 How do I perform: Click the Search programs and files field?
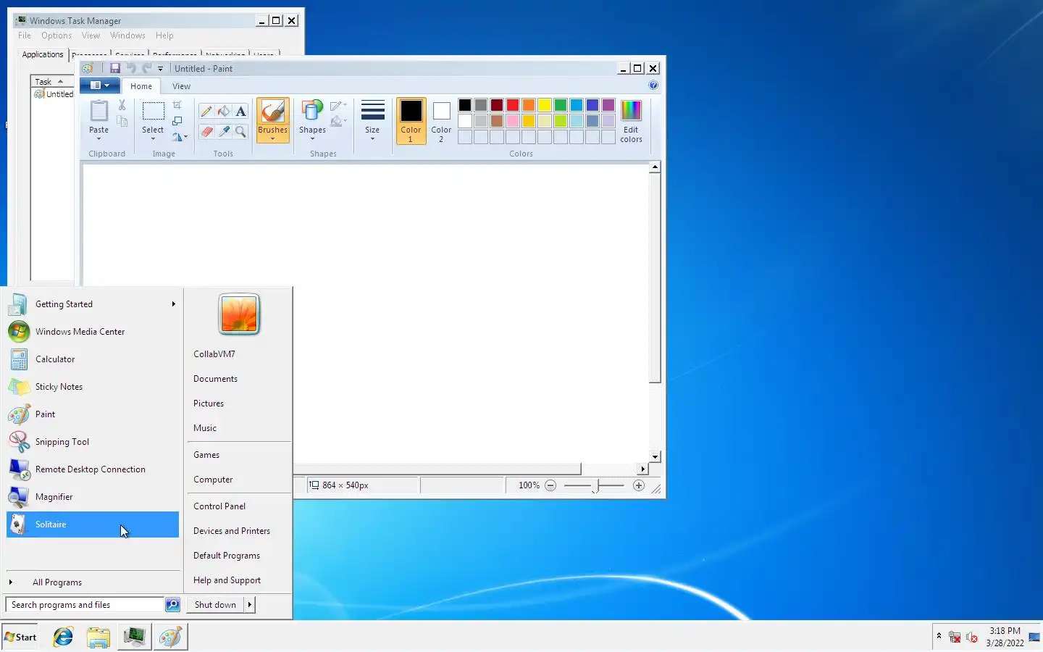coord(85,604)
